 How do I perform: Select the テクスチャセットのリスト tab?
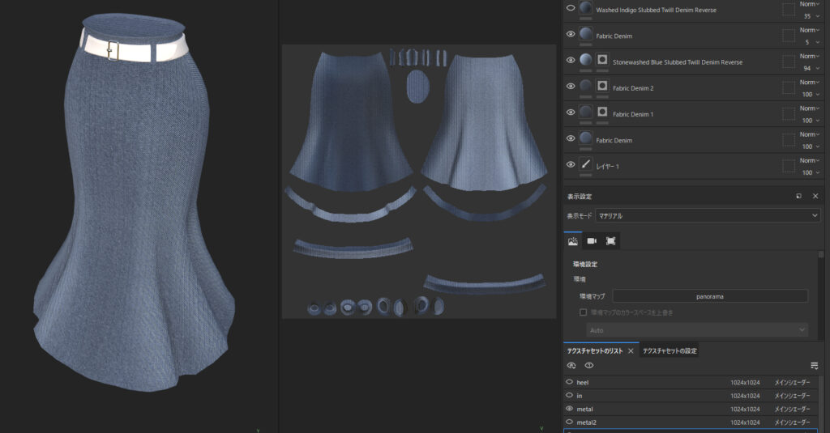pos(596,350)
